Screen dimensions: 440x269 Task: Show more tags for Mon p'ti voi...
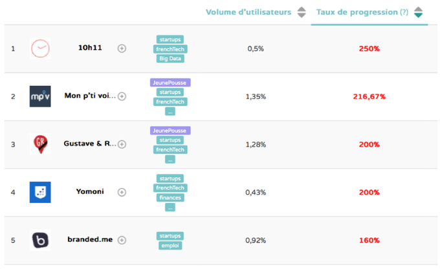(x=170, y=112)
